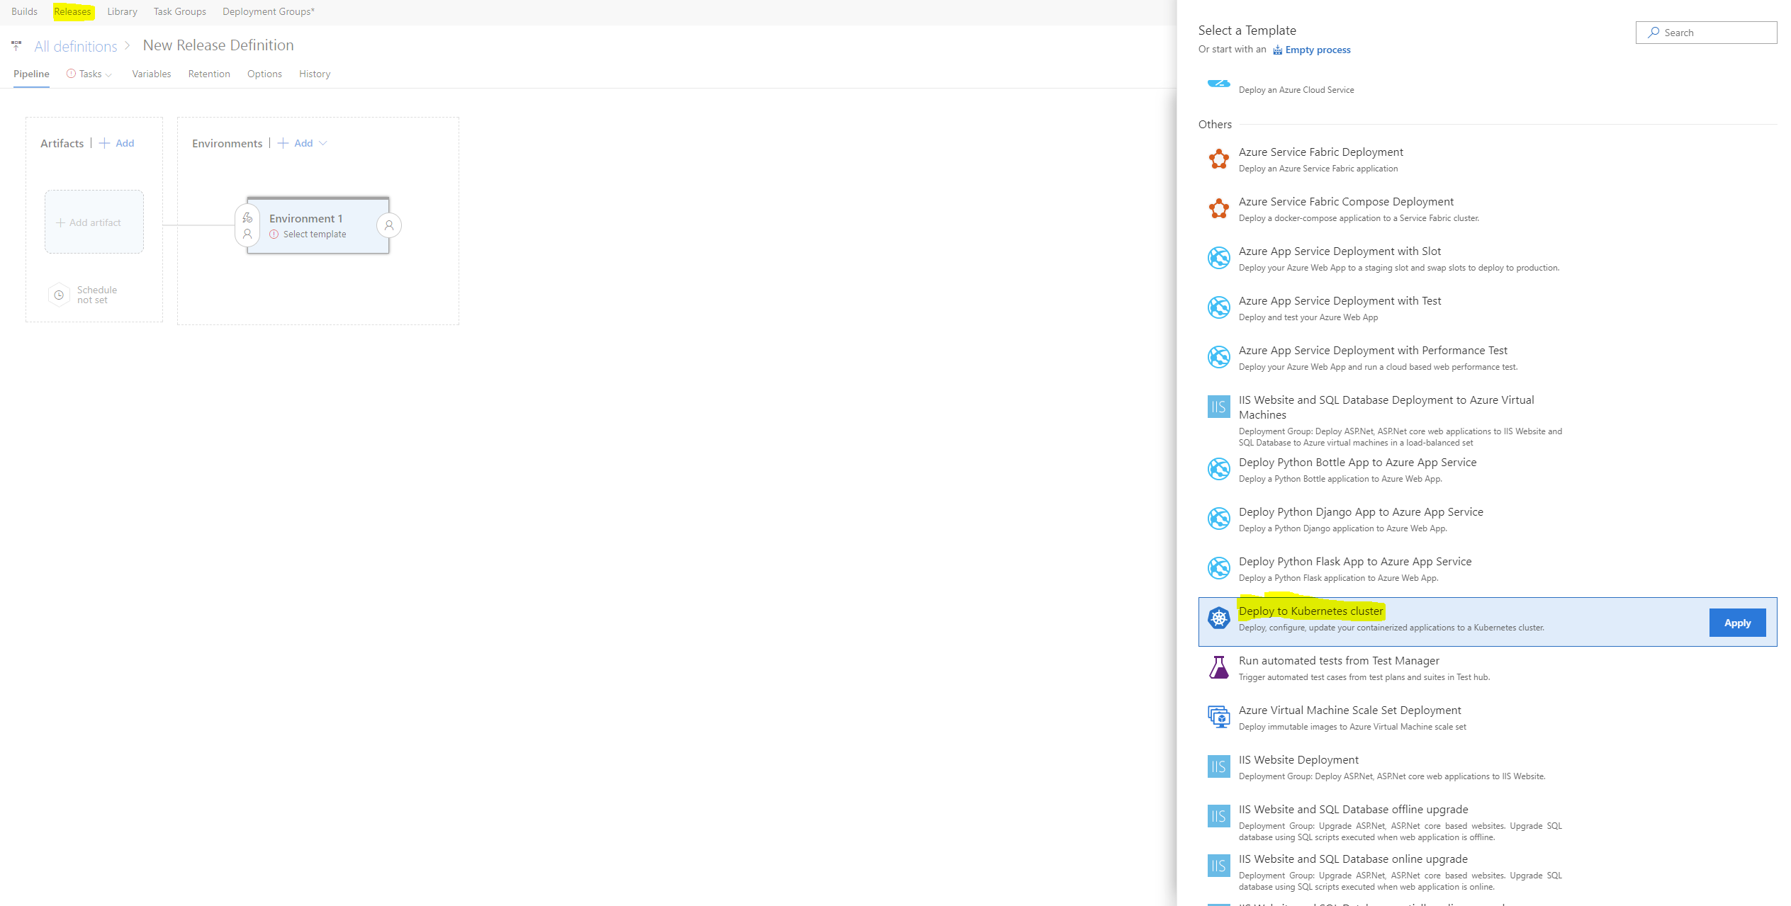Click the Kubernetes cluster wheel icon
Viewport: 1791px width, 906px height.
[1218, 618]
